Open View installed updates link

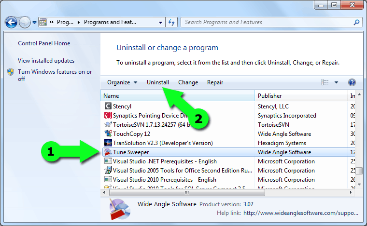pos(46,61)
